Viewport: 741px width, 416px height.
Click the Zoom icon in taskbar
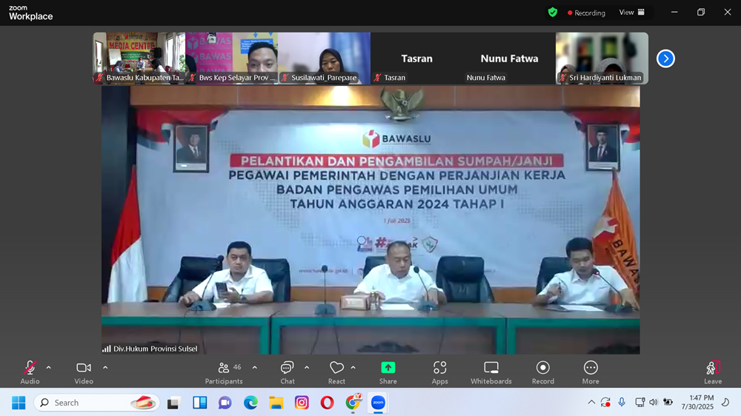(378, 403)
